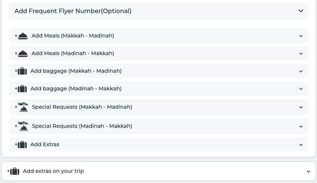Click the meal dish icon for Makkah - Madinah
The image size is (317, 183).
pos(23,36)
